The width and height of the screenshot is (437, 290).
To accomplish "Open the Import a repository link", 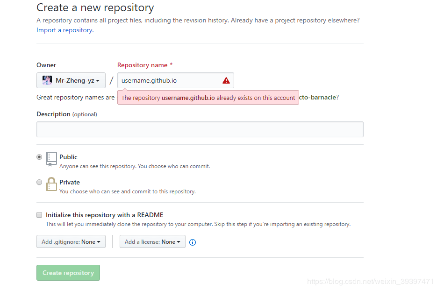I will [65, 30].
